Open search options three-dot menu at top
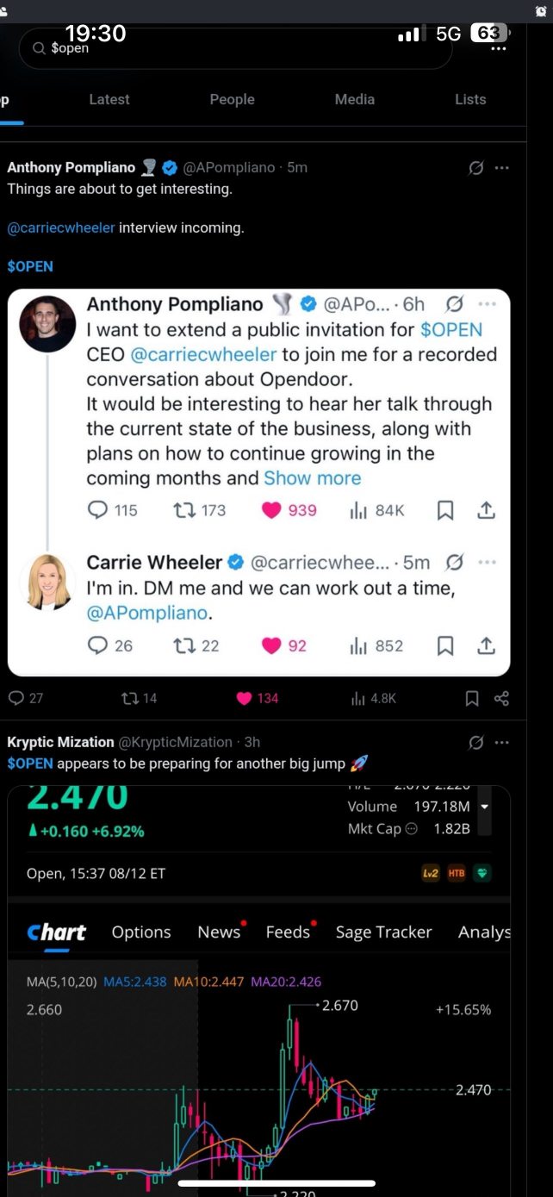553x1197 pixels. click(498, 49)
